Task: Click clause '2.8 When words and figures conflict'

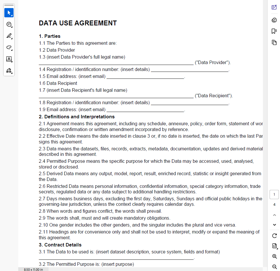Action: (100, 211)
